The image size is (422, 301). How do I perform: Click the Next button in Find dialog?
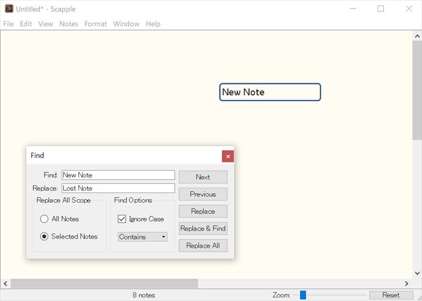click(203, 177)
